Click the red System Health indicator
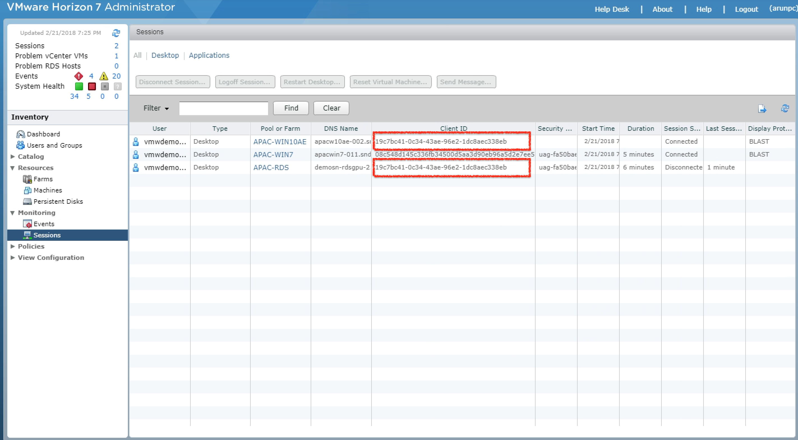This screenshot has width=798, height=440. point(92,86)
